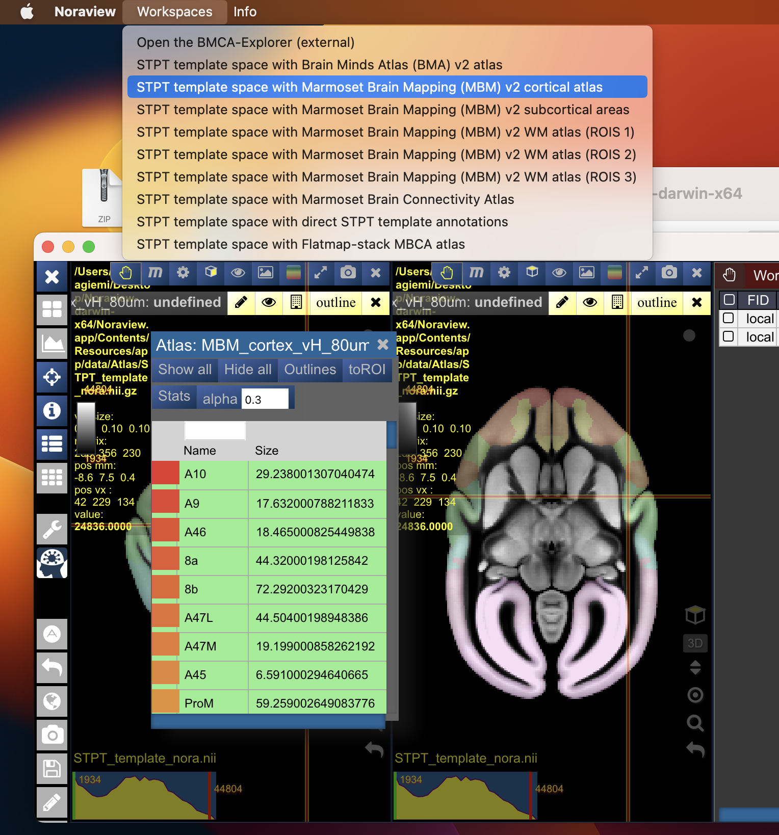Take snapshot with right viewer camera icon
The image size is (779, 835).
pos(669,273)
